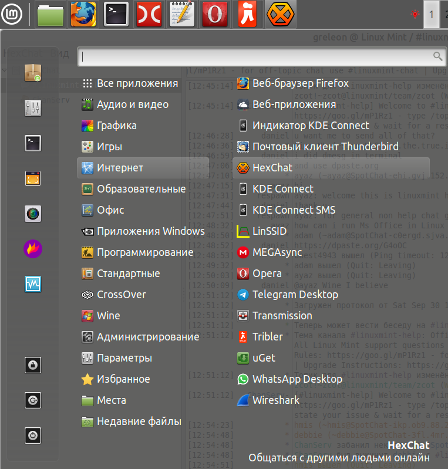Launch Telegram Desktop
448x469 pixels.
[x=331, y=295]
